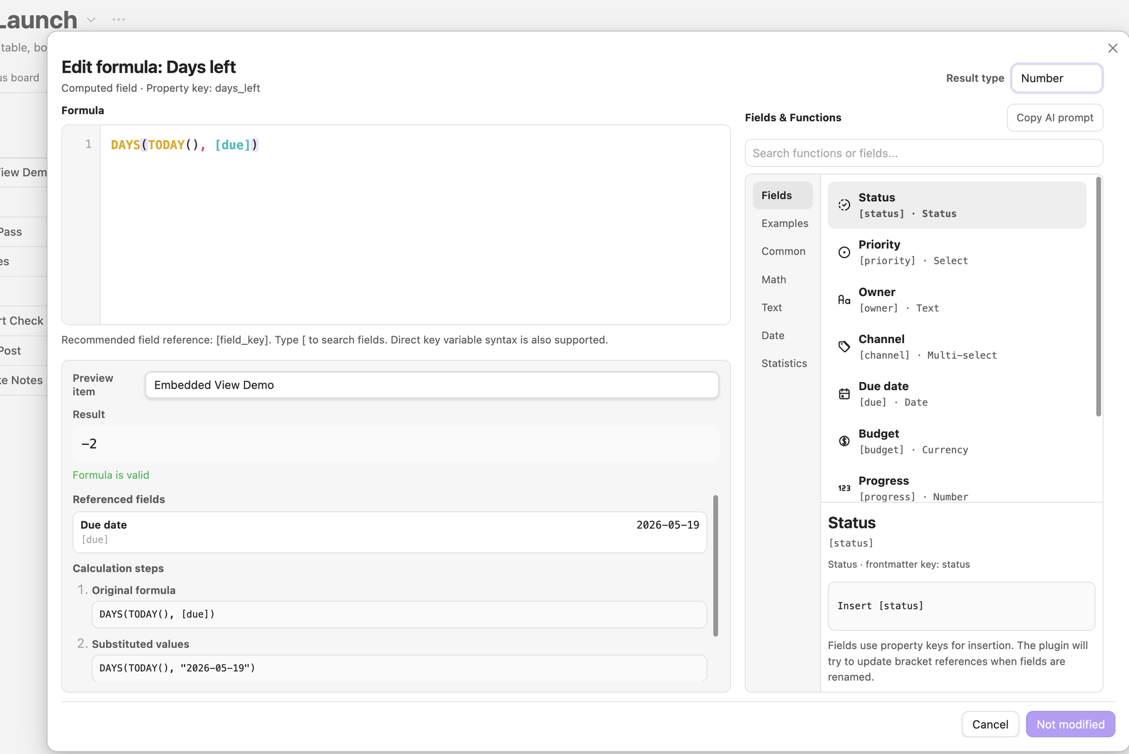Click the Status field check-circle icon
The image size is (1129, 754).
click(844, 205)
